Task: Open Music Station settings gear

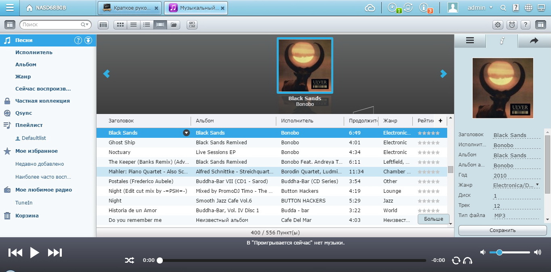Action: click(498, 25)
